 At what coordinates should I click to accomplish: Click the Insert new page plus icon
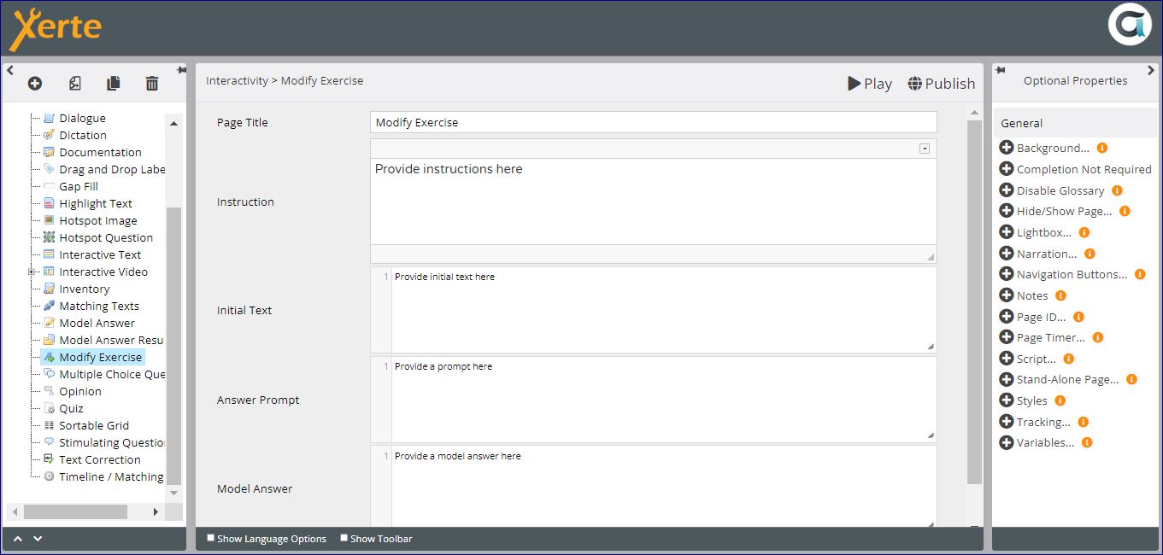pos(34,83)
